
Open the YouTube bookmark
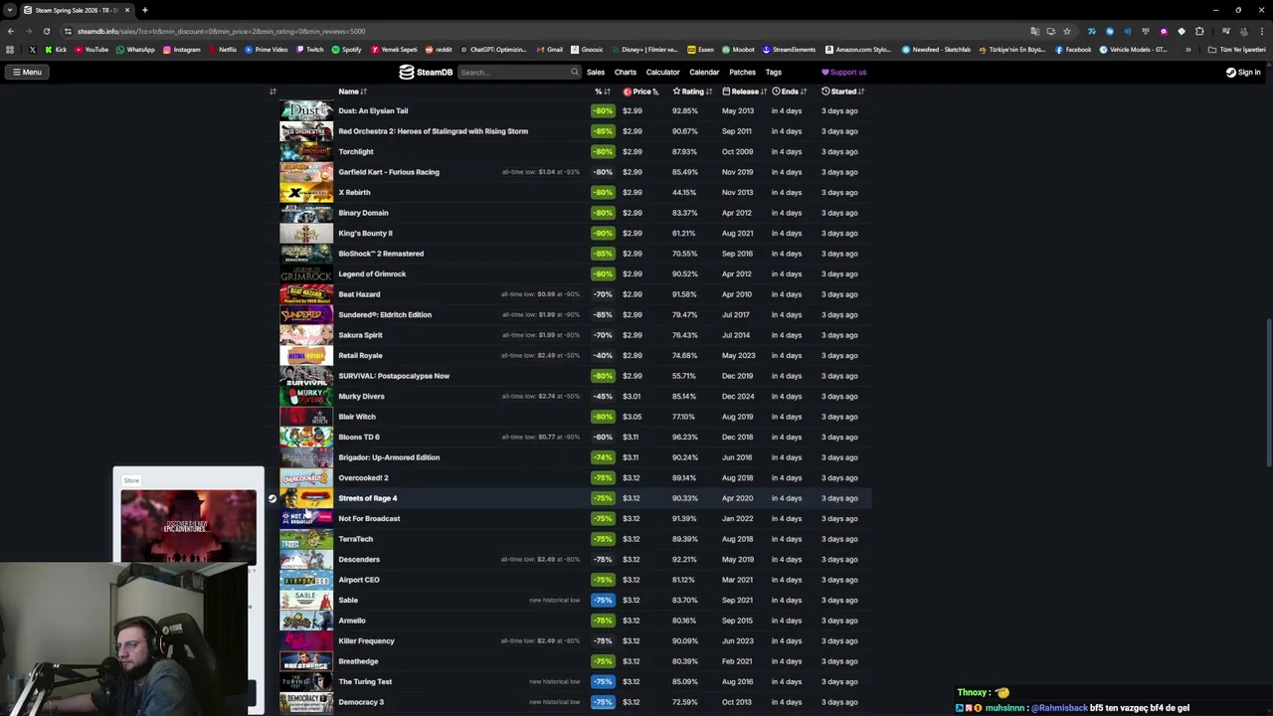click(x=91, y=50)
